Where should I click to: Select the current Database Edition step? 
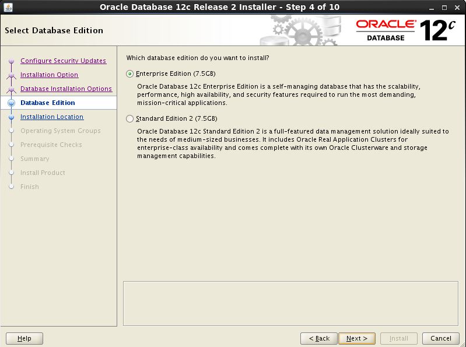tap(48, 103)
